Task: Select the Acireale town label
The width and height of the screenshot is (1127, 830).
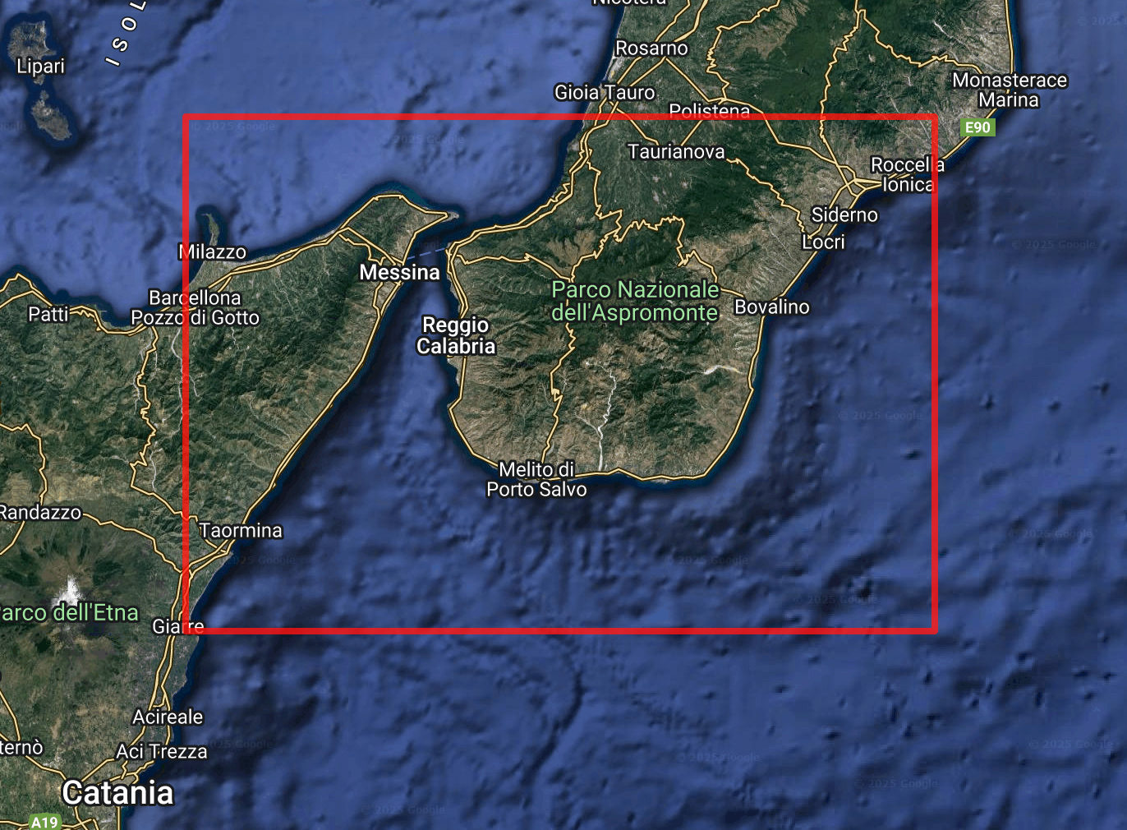Action: tap(168, 717)
